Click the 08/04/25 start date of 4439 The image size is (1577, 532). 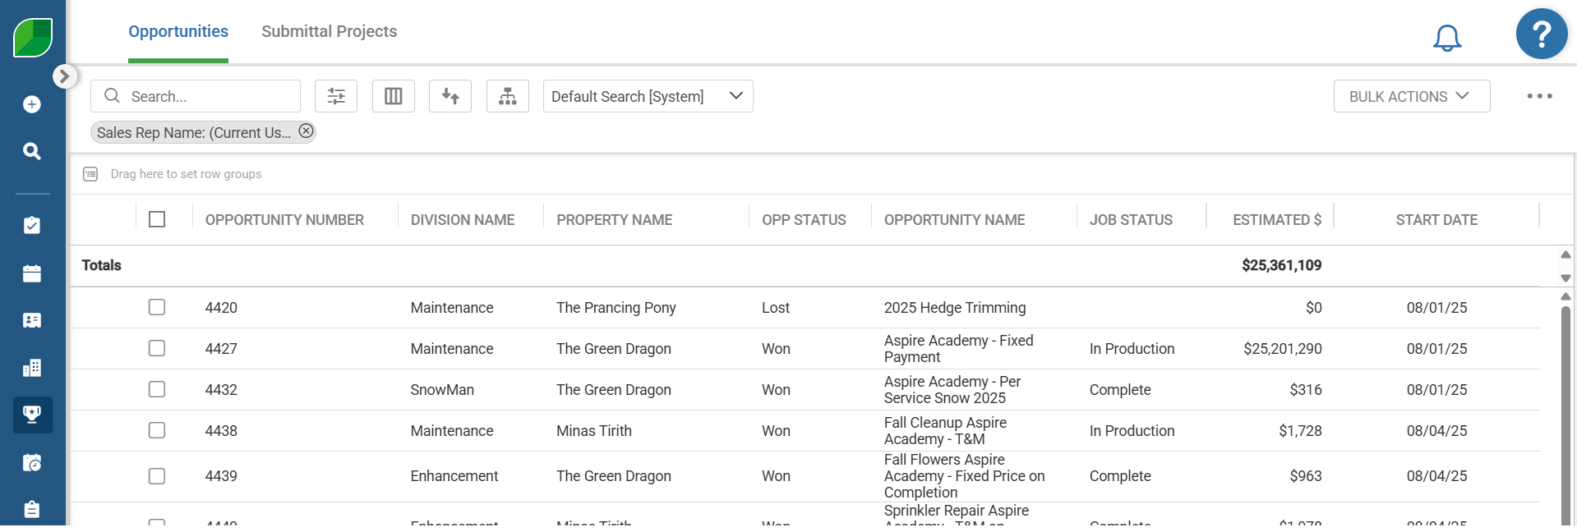tap(1436, 476)
